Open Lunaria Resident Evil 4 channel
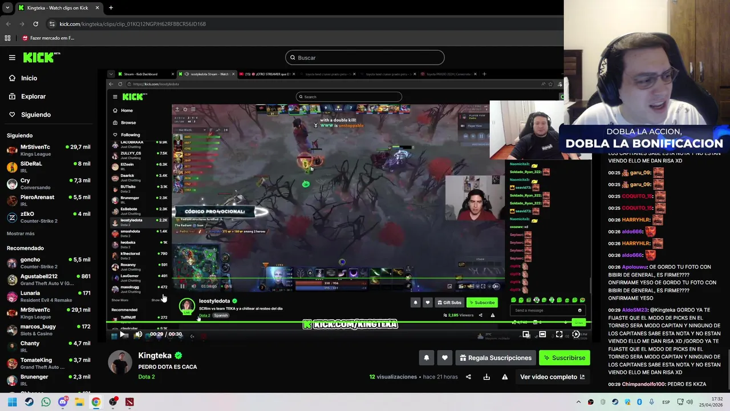This screenshot has height=411, width=730. coord(48,296)
